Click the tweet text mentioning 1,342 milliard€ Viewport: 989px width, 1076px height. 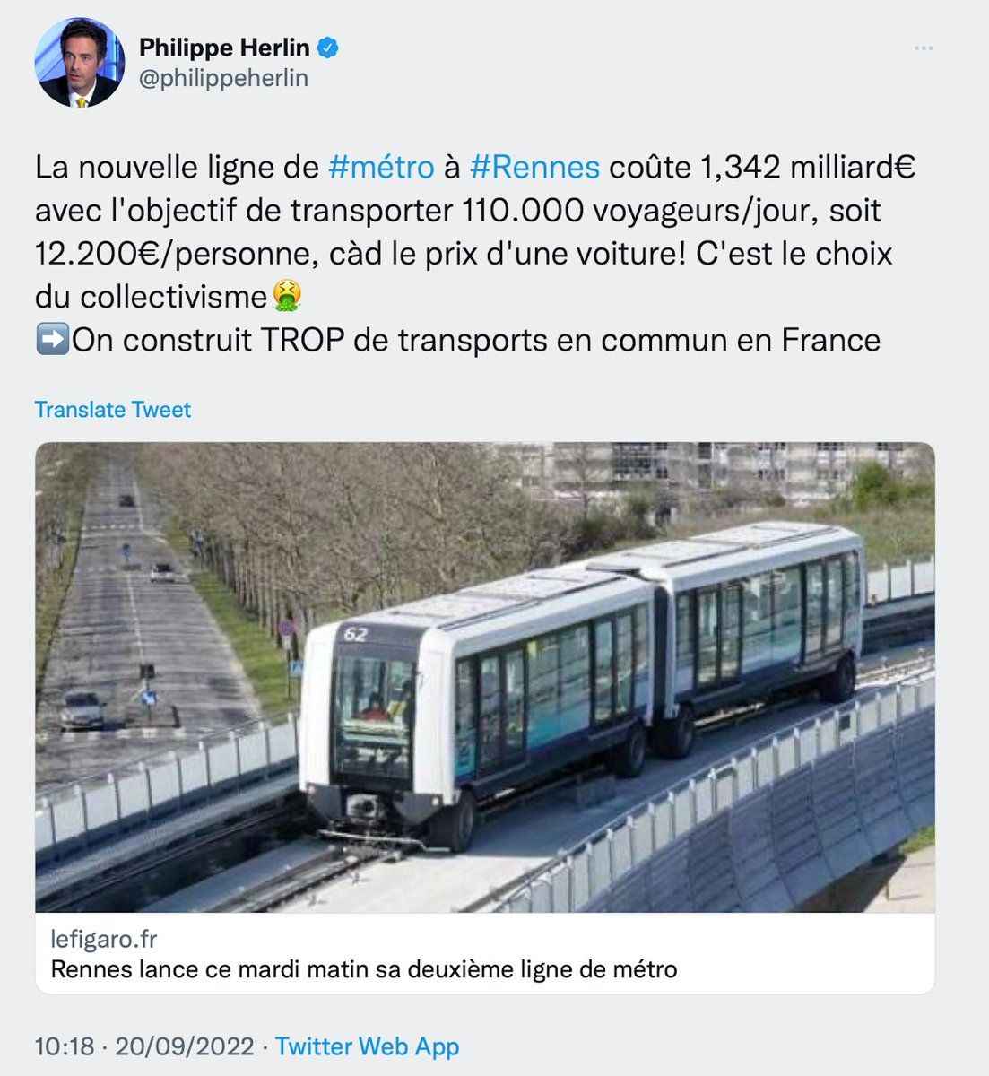pyautogui.click(x=762, y=168)
